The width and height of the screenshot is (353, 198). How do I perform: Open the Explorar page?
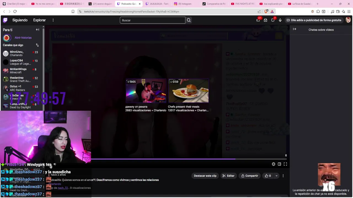[x=39, y=20]
